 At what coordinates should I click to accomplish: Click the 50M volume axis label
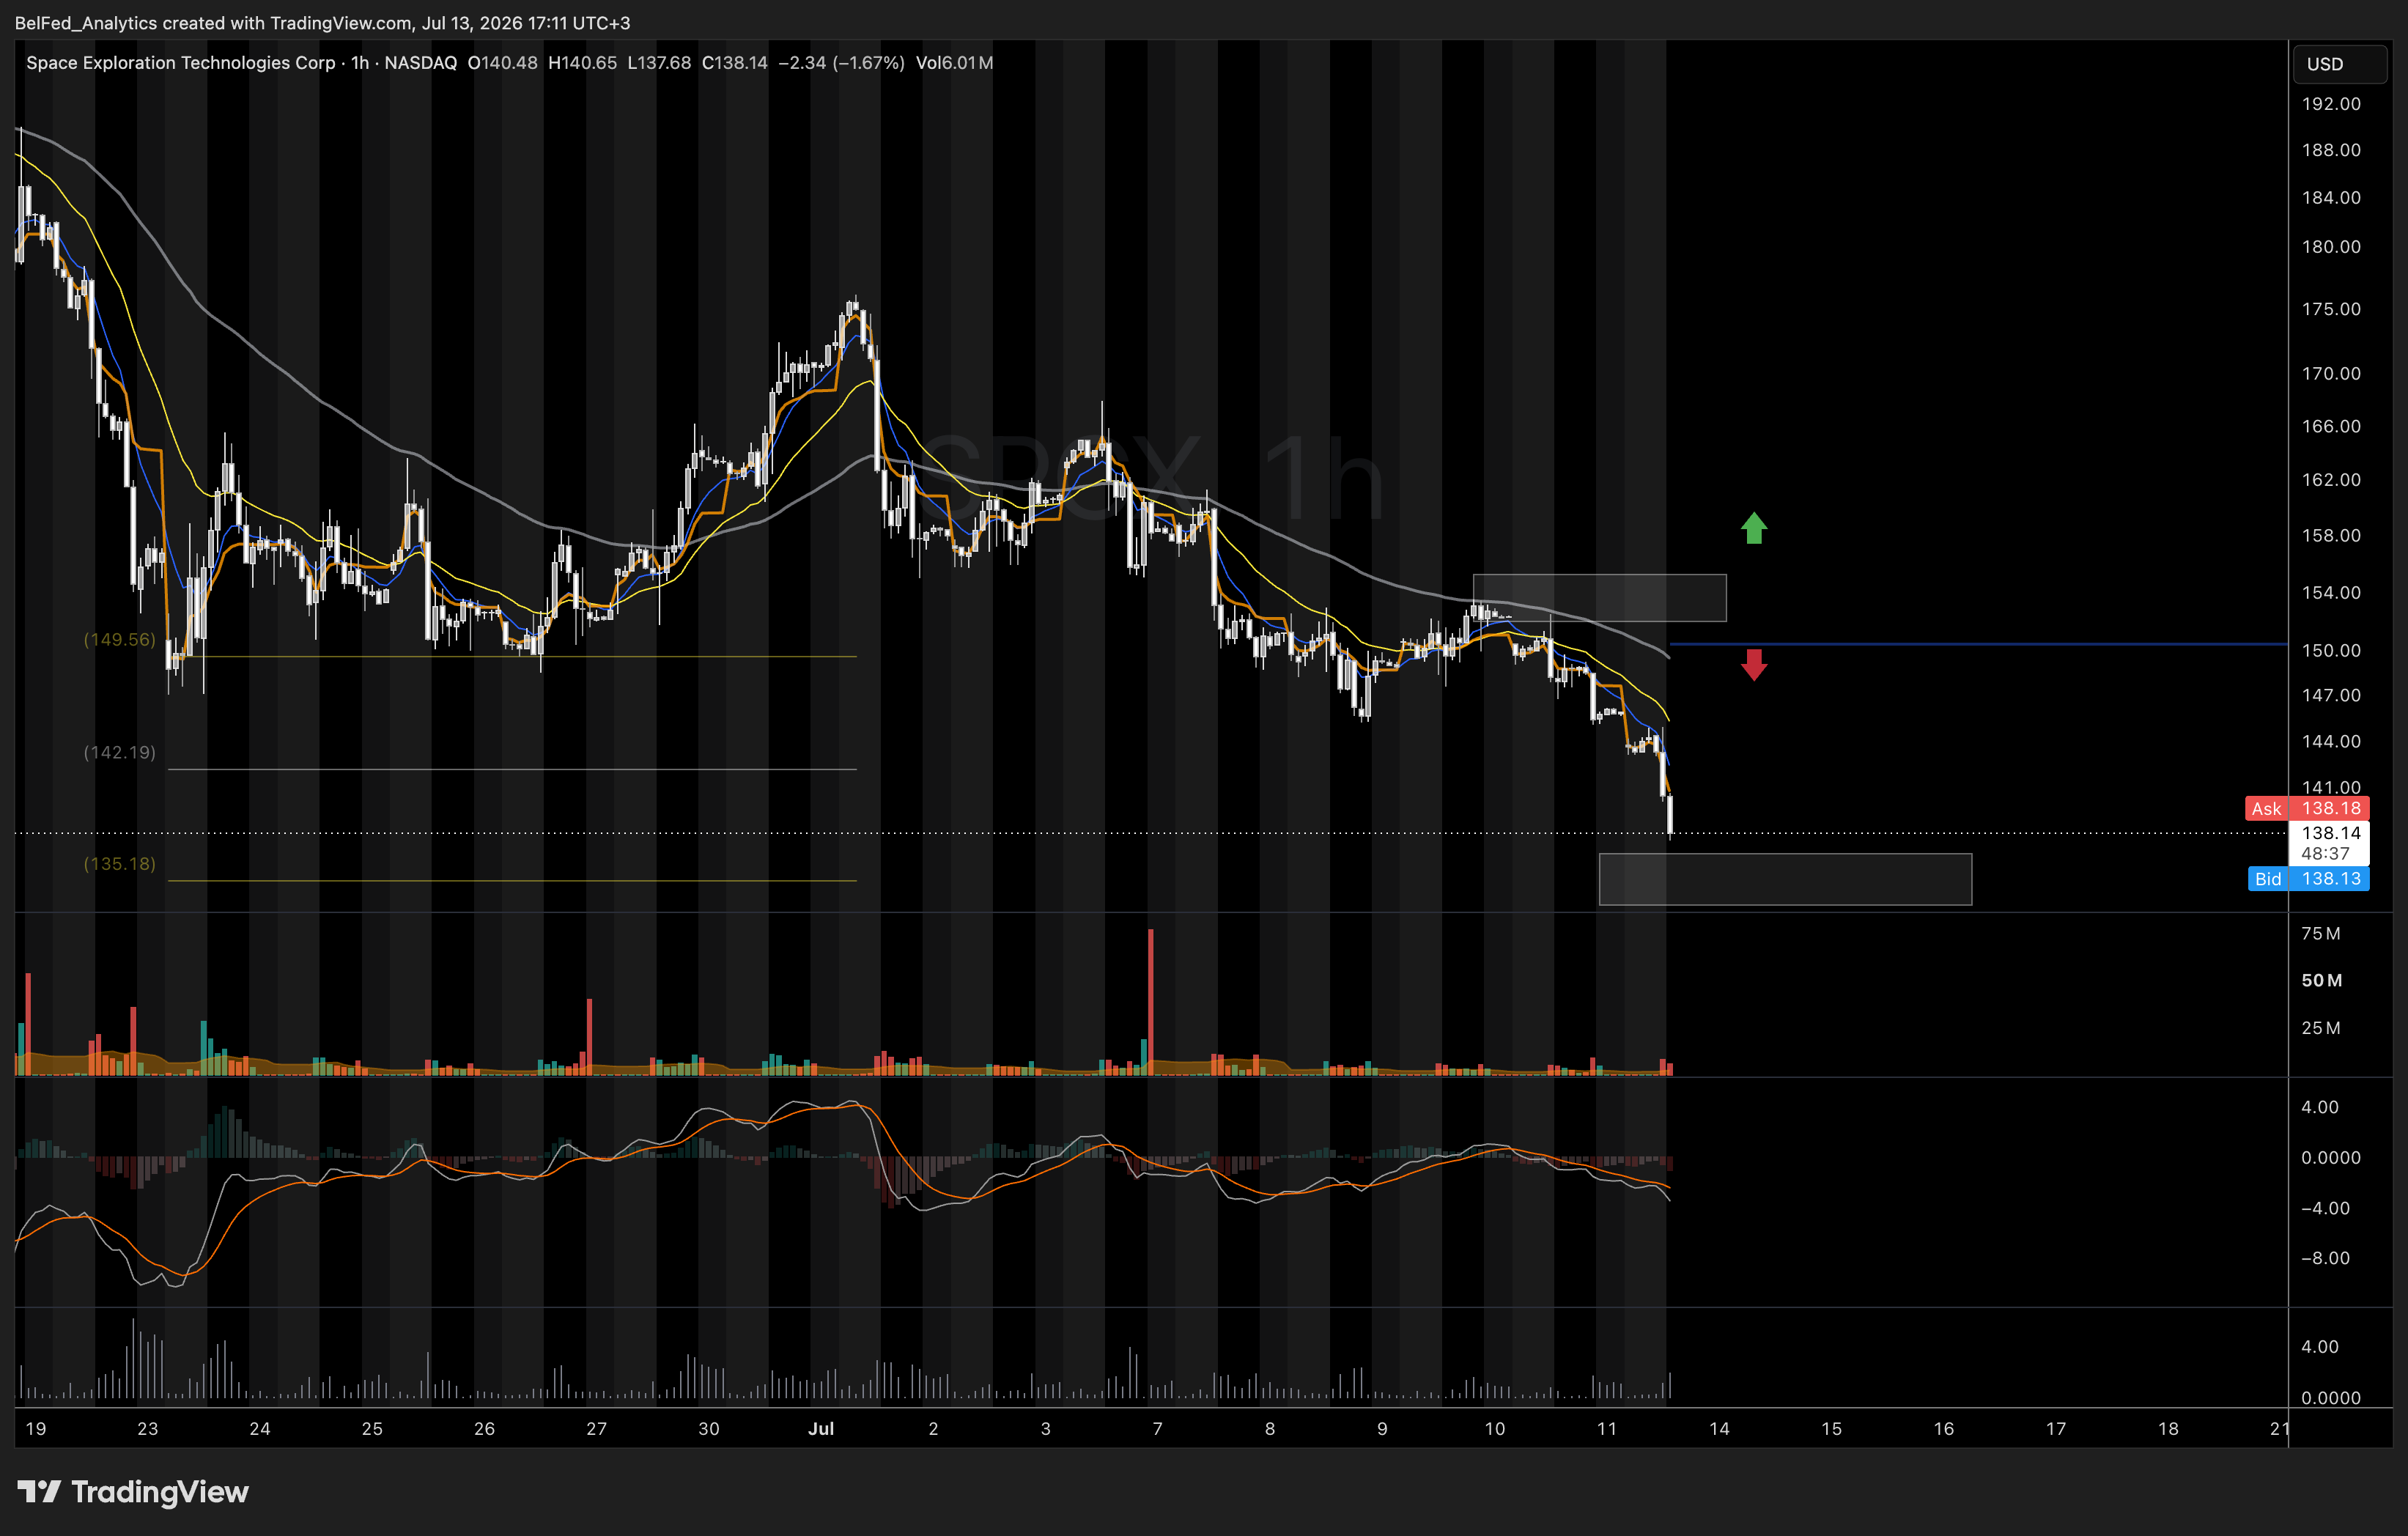pos(2321,980)
